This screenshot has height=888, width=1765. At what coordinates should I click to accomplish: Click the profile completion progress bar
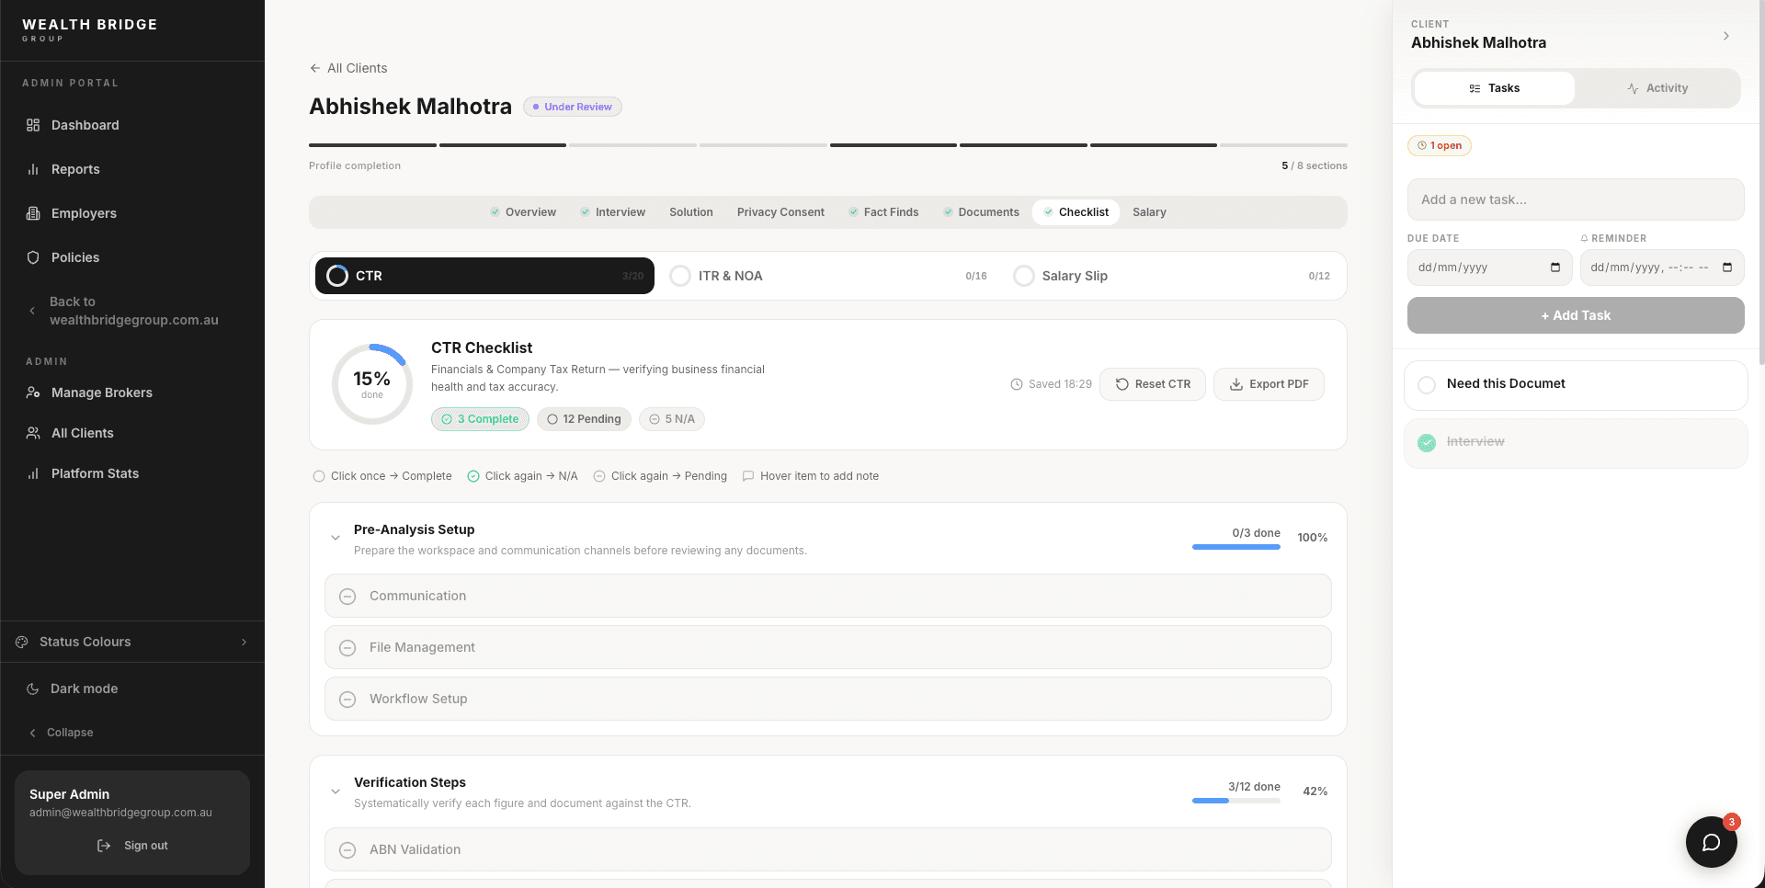click(828, 145)
